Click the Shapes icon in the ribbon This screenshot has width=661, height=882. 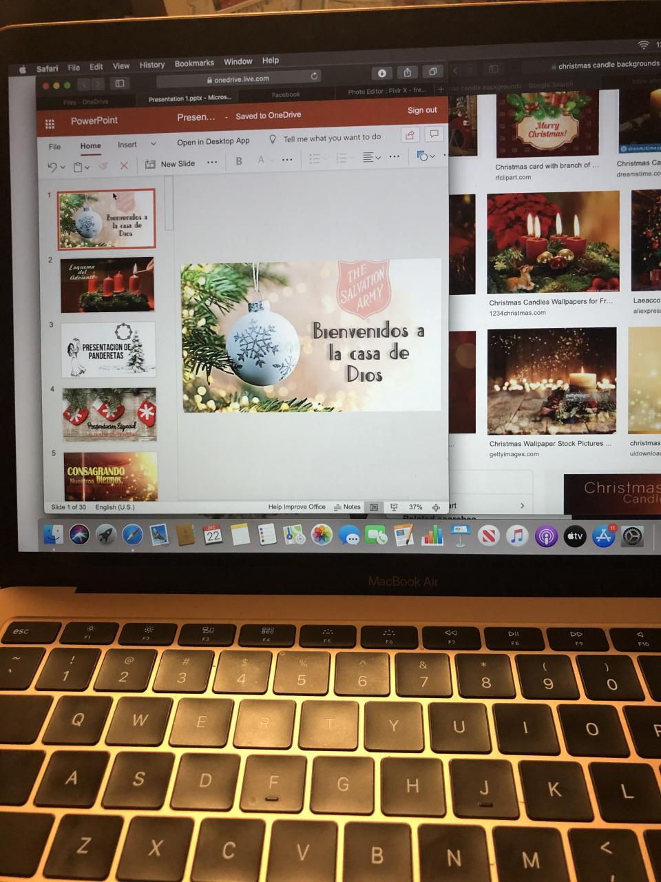point(423,156)
